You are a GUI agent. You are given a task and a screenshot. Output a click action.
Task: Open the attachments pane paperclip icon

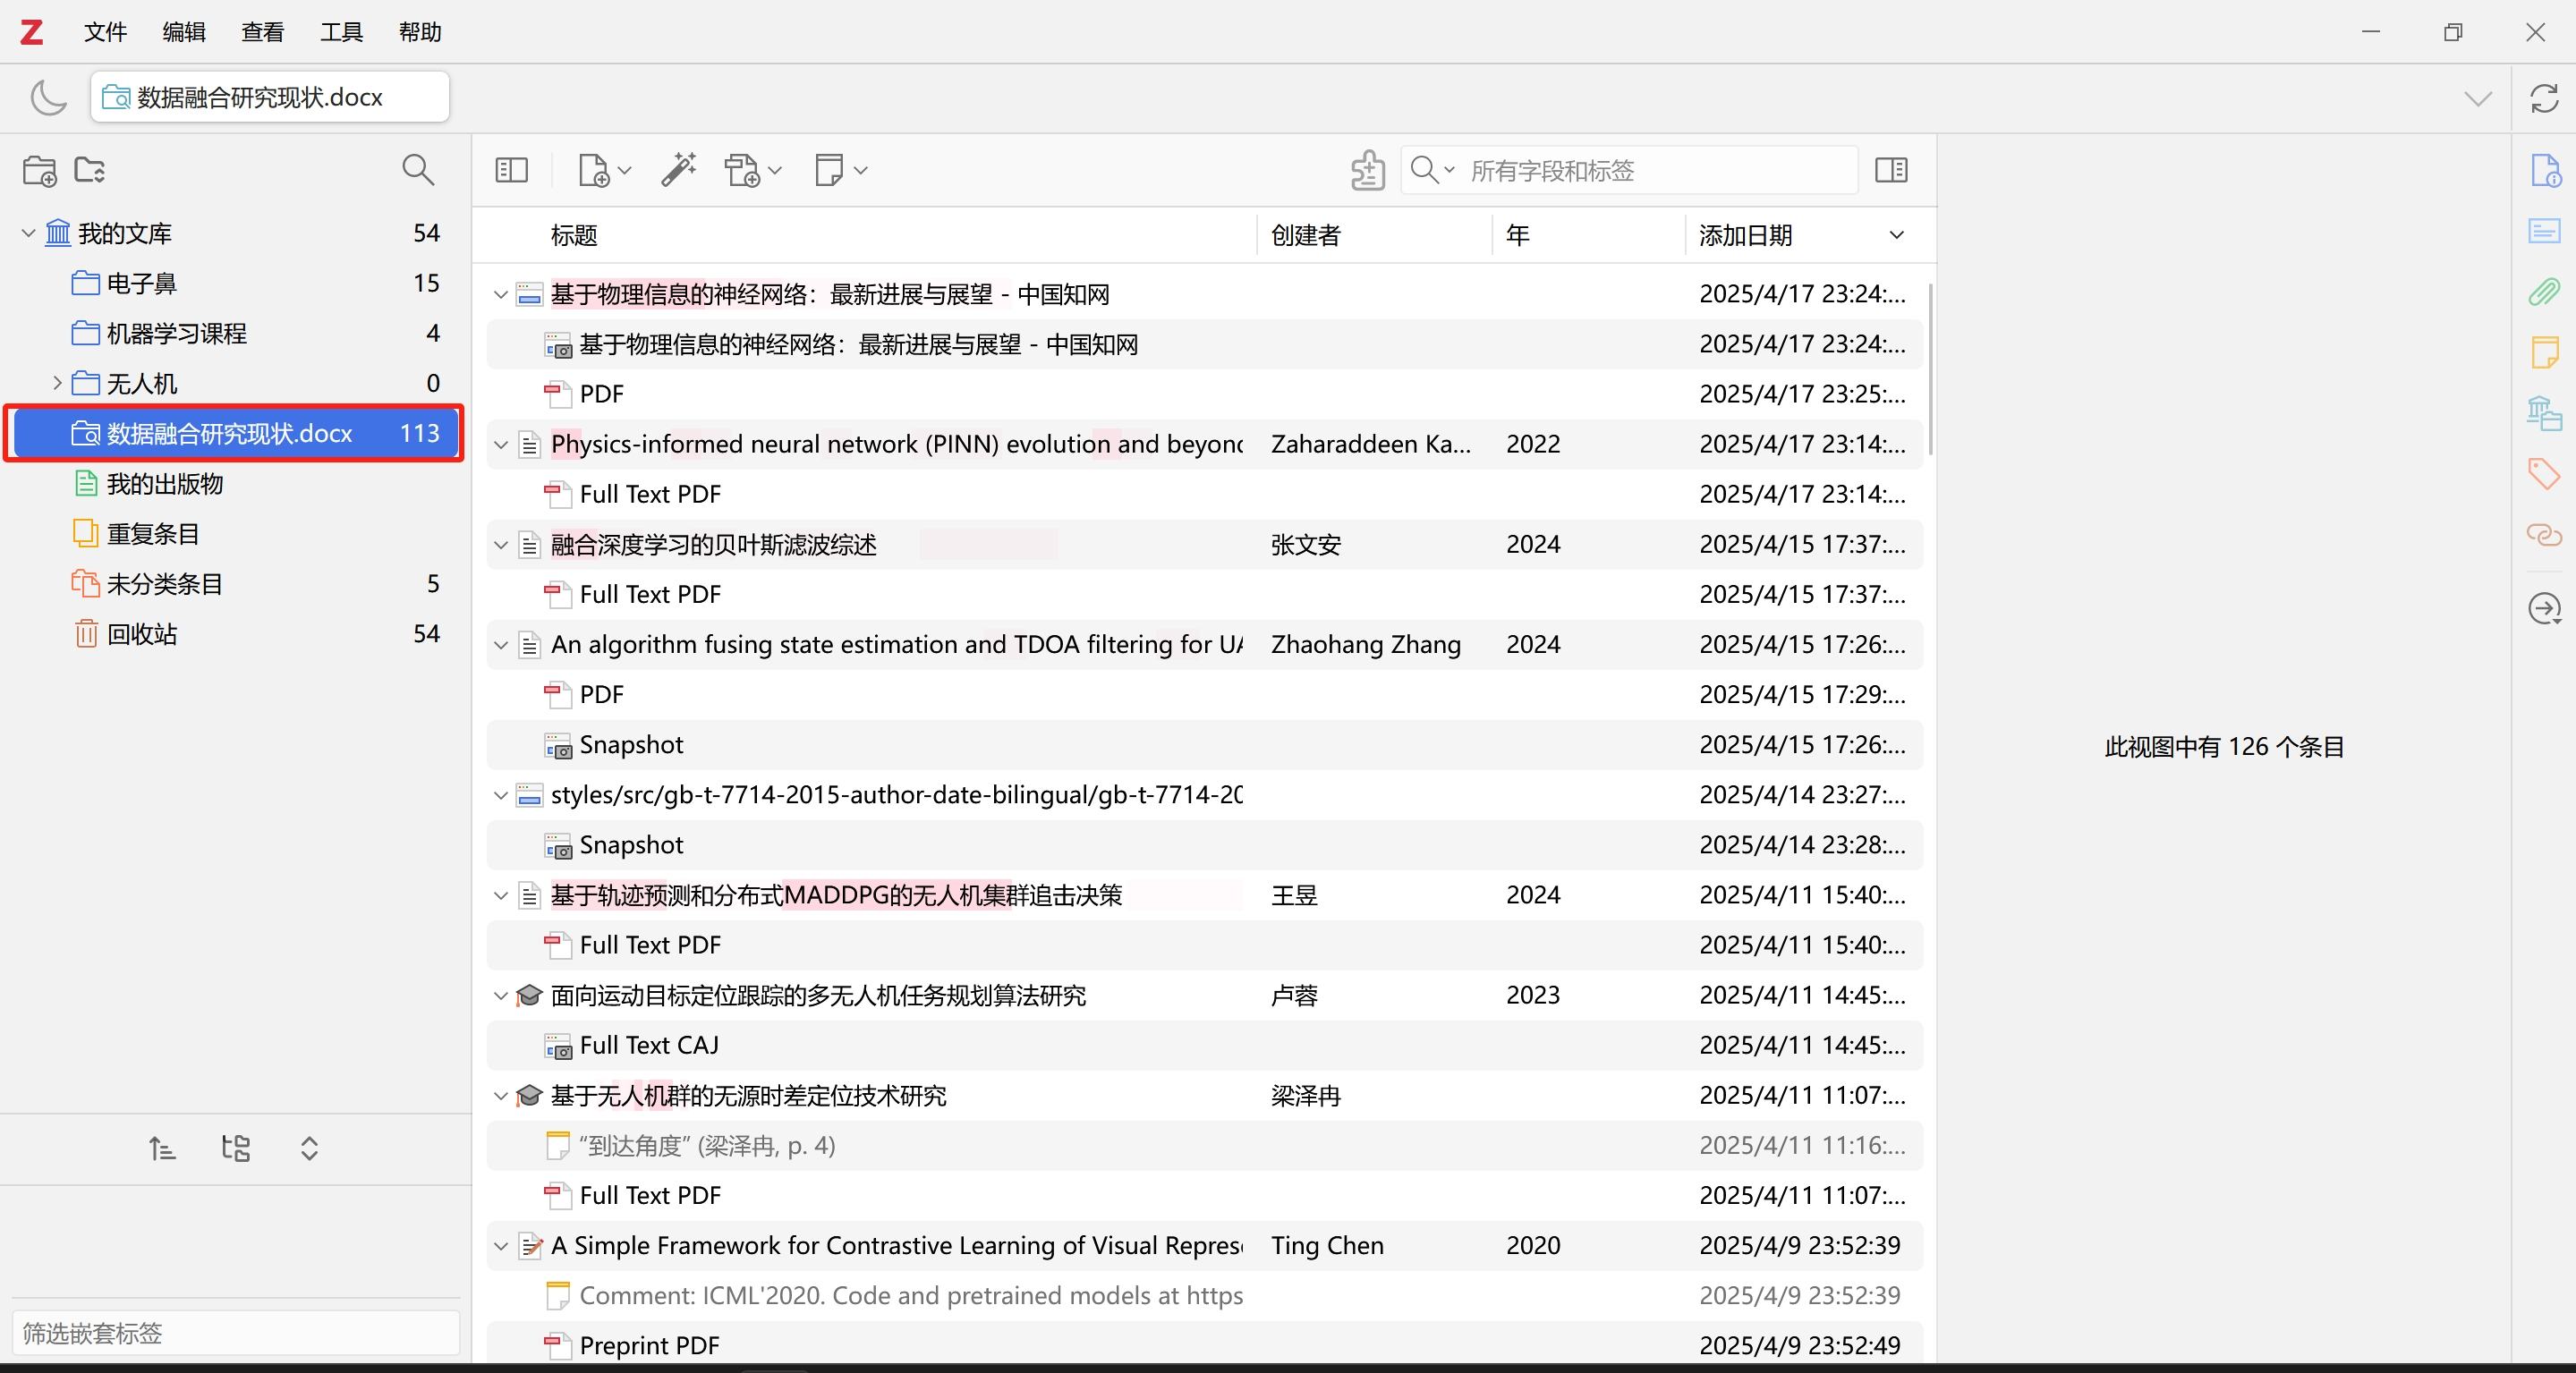pos(2543,292)
